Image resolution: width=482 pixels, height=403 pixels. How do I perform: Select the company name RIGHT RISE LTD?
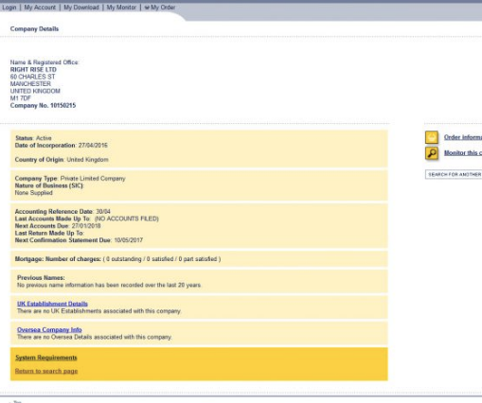pyautogui.click(x=33, y=70)
